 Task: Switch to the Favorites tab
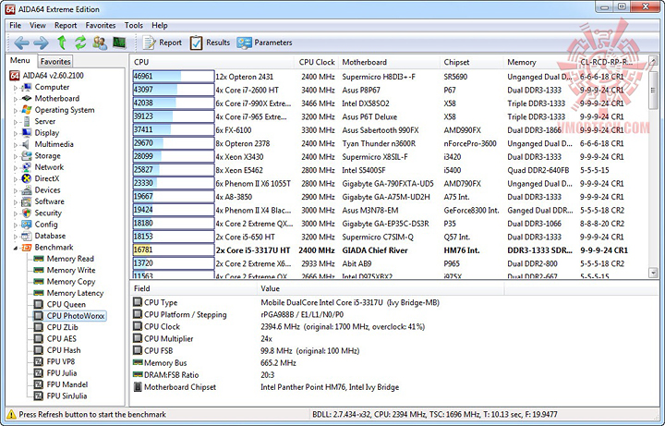click(x=55, y=62)
